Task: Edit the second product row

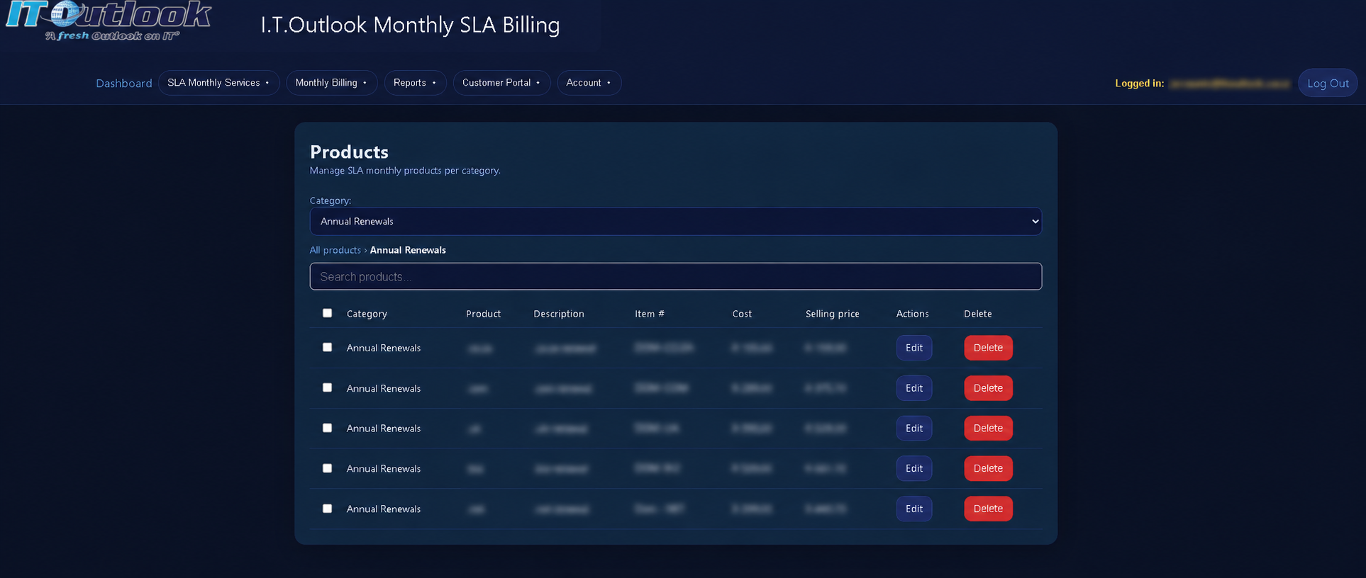Action: (x=914, y=388)
